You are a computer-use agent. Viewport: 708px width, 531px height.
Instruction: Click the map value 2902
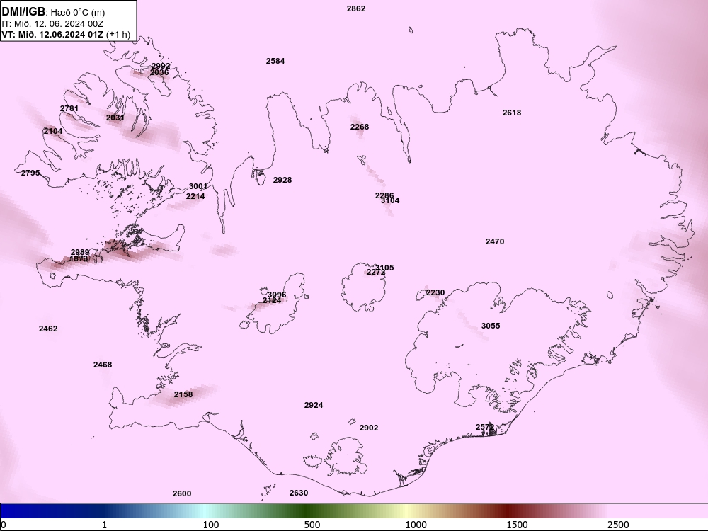[368, 428]
